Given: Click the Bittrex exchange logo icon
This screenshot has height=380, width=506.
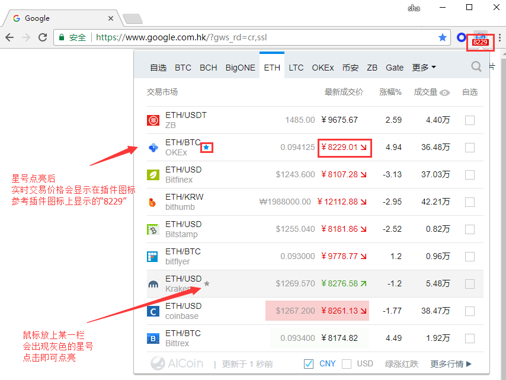Looking at the screenshot, I should (153, 339).
